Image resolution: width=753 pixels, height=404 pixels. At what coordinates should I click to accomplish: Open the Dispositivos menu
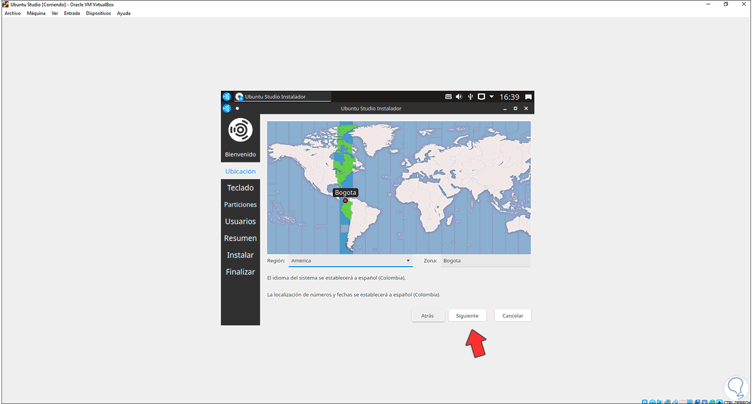tap(98, 14)
